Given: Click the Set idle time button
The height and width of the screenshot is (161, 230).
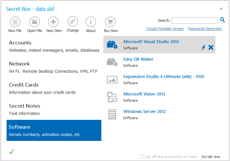Looking at the screenshot, I should (211, 157).
